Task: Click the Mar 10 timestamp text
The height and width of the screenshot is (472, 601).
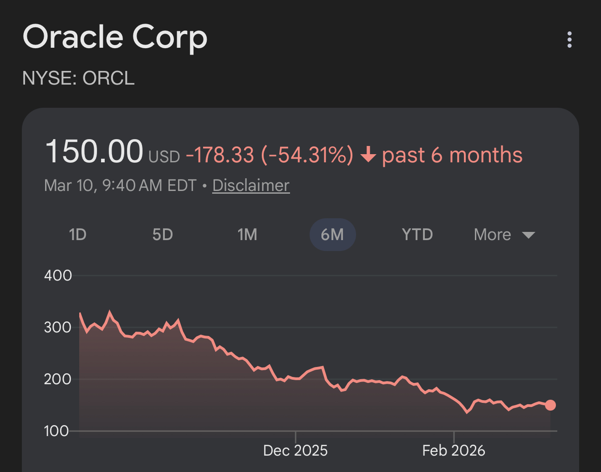Action: 120,186
